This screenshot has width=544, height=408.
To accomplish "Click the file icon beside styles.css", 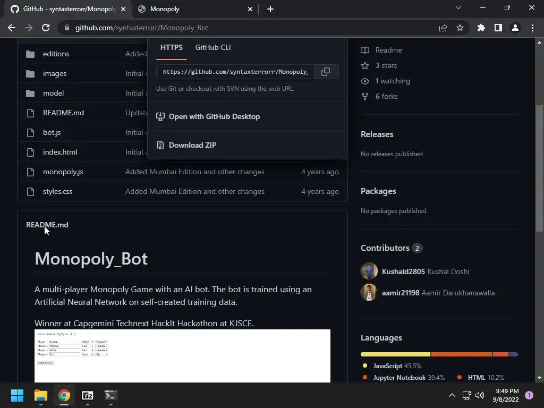I will pyautogui.click(x=30, y=191).
